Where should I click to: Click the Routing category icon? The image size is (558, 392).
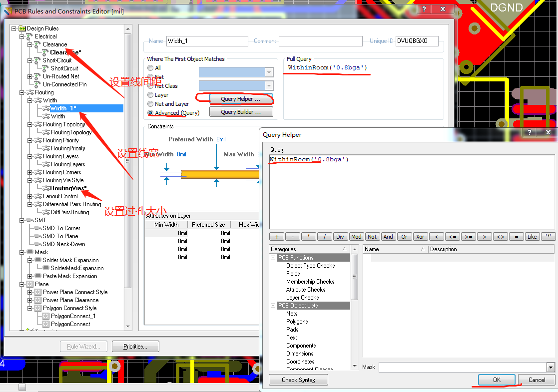point(30,92)
